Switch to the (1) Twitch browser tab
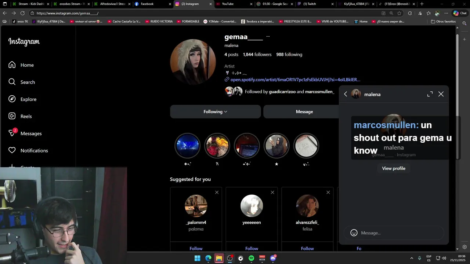470x264 pixels. [315, 4]
